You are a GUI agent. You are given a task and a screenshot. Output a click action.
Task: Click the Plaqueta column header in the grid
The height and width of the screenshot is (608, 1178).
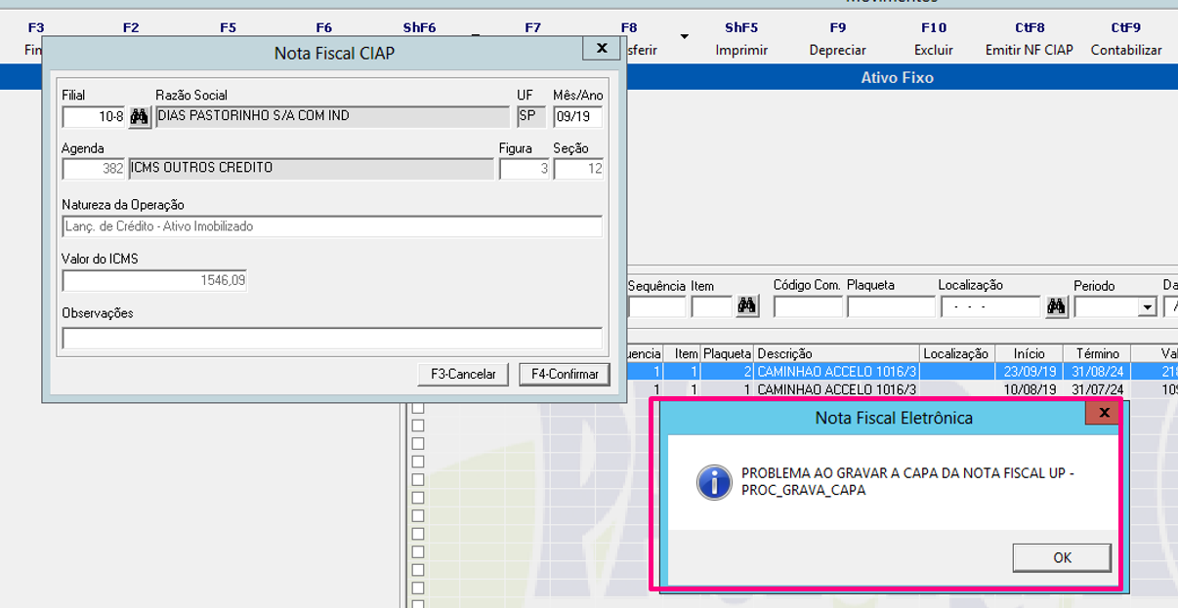728,353
